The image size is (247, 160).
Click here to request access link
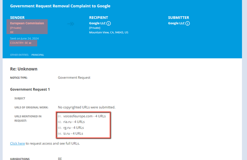tap(18, 143)
